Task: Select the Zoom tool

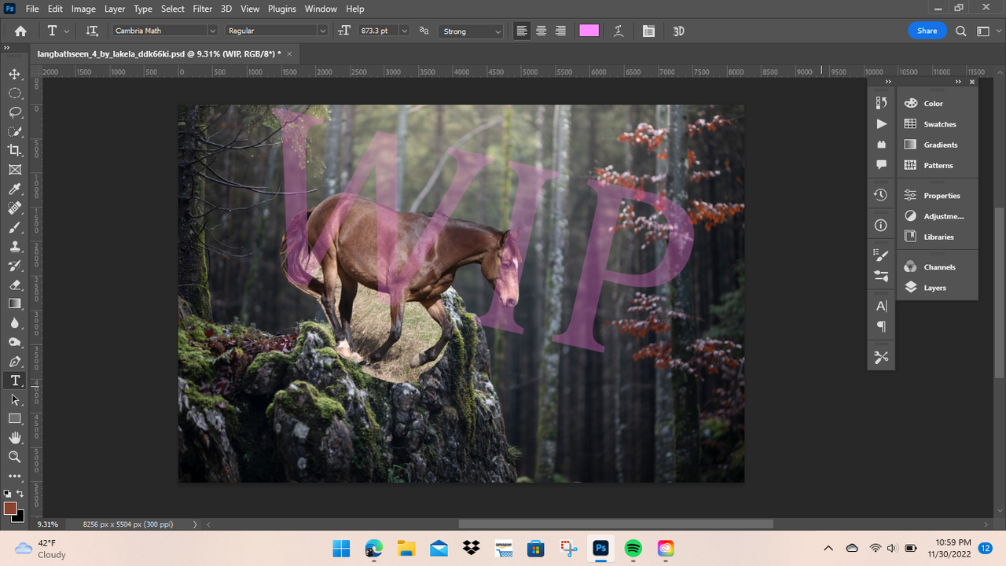Action: [14, 457]
